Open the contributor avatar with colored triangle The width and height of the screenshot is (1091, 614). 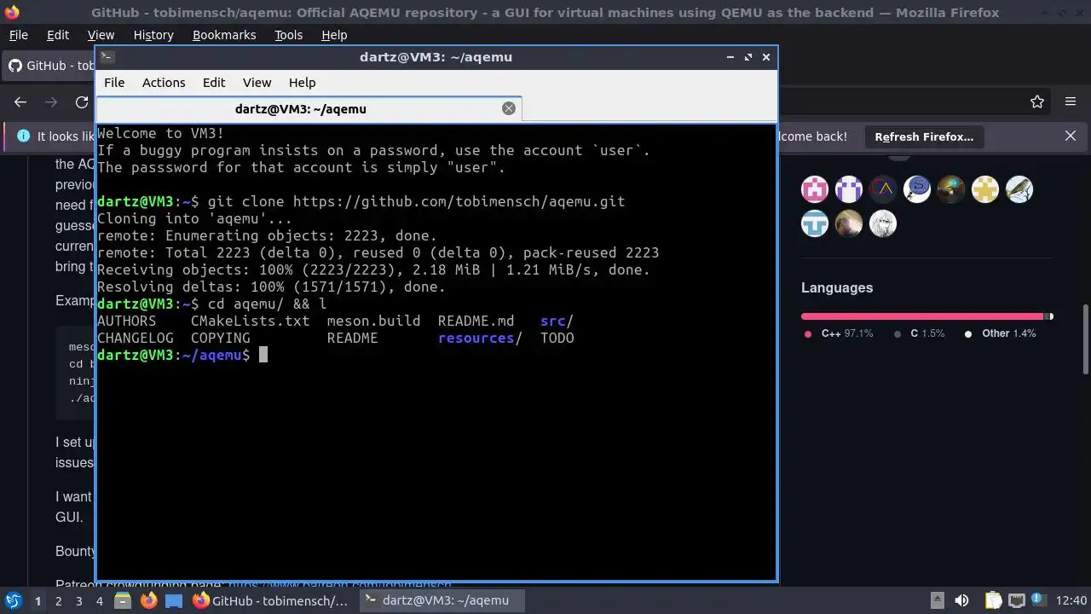pos(883,189)
